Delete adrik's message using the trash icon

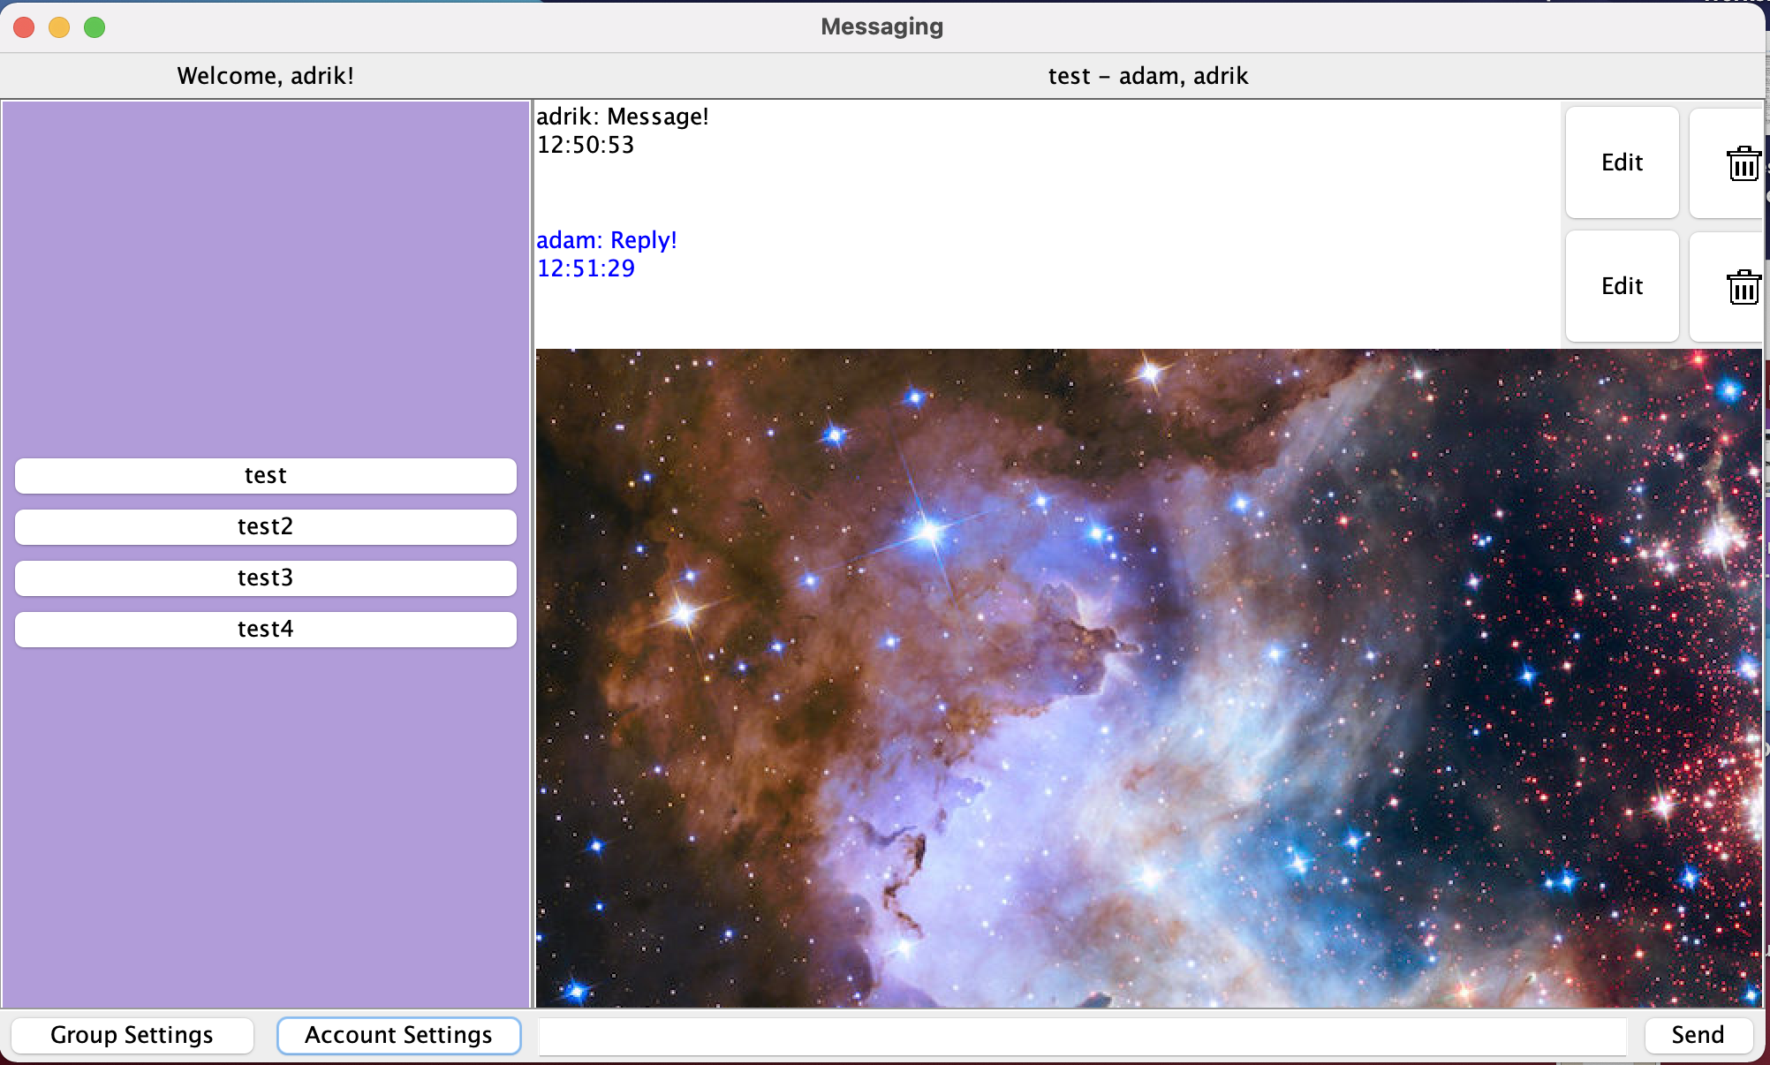(x=1743, y=162)
